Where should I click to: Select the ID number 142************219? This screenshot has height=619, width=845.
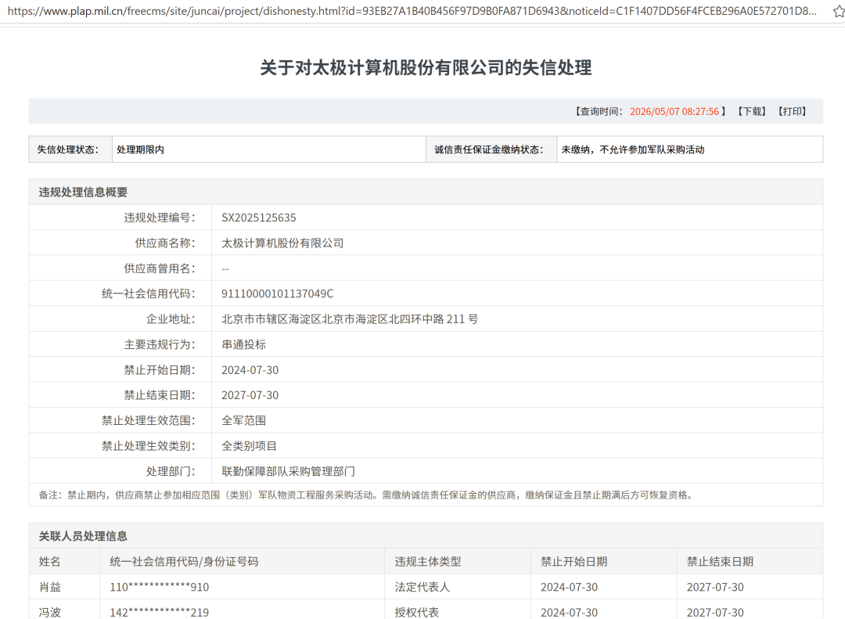[160, 613]
